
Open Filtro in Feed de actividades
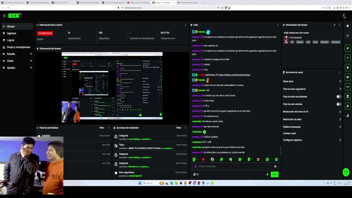[102, 128]
